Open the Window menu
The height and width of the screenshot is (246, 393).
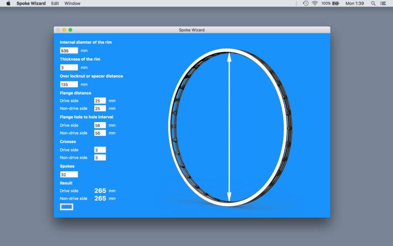click(x=72, y=3)
